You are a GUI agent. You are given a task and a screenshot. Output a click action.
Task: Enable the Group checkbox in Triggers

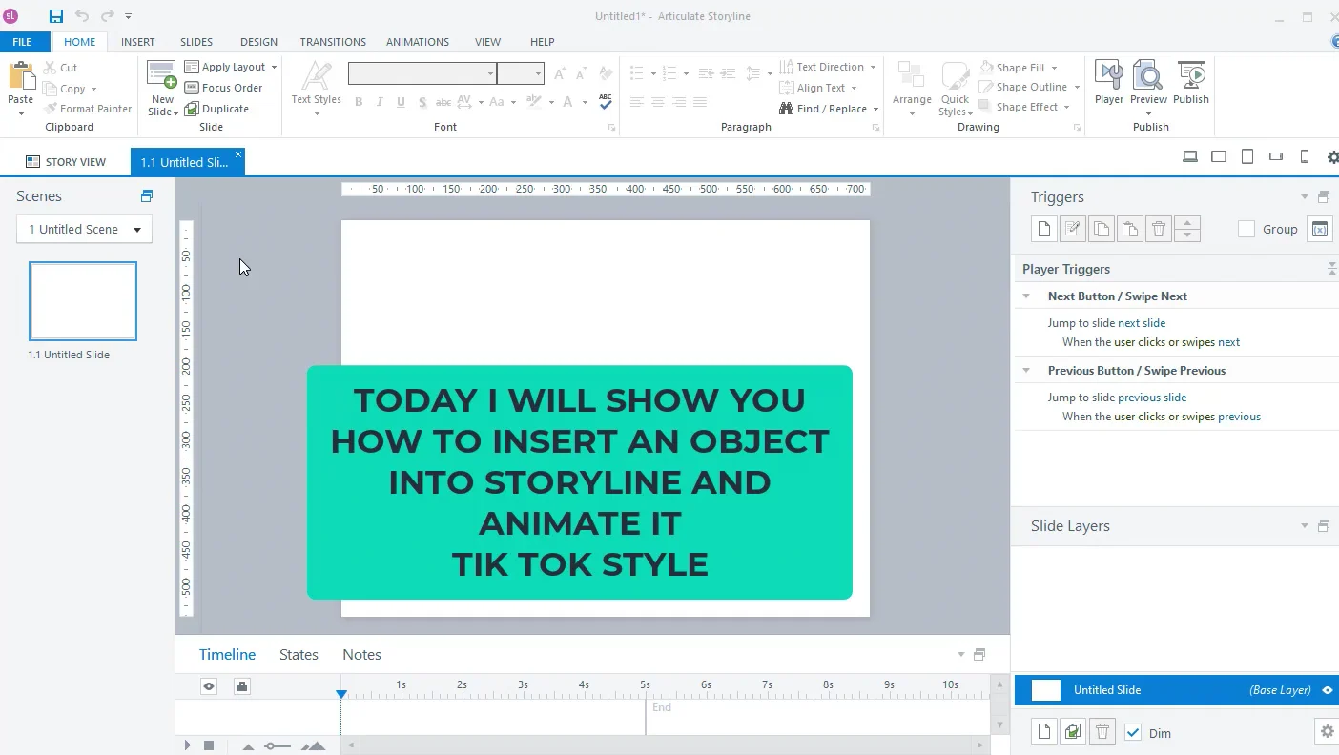point(1246,229)
